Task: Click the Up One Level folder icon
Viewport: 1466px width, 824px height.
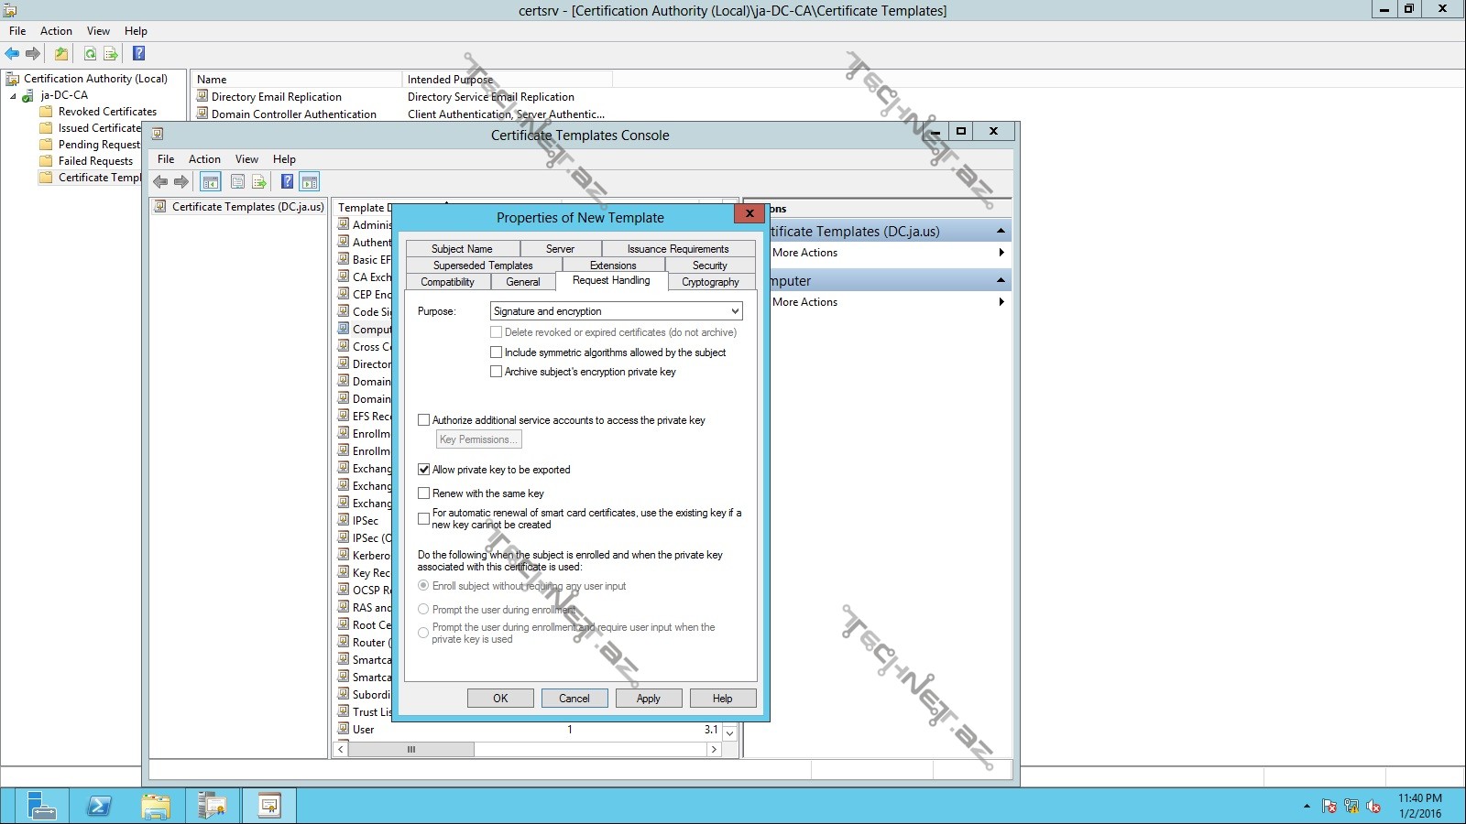Action: pyautogui.click(x=61, y=54)
